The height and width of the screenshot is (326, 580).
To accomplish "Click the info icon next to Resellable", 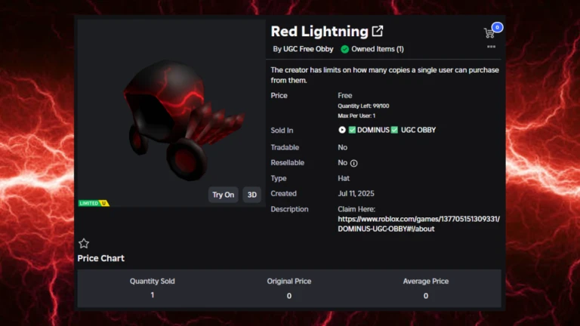I will point(354,163).
